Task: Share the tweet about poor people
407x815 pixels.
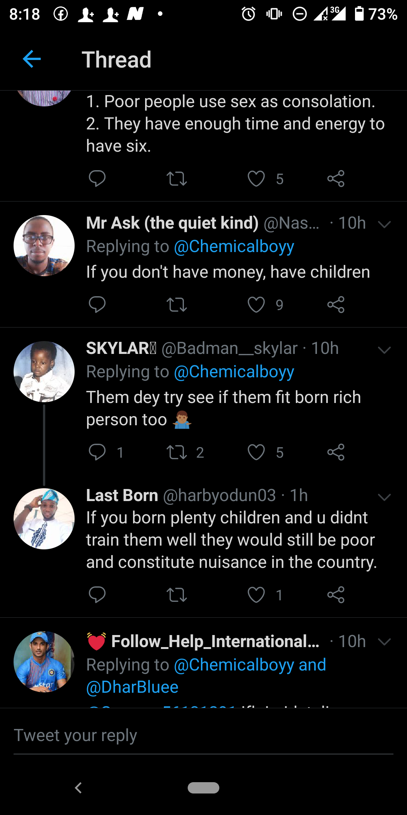Action: [336, 178]
